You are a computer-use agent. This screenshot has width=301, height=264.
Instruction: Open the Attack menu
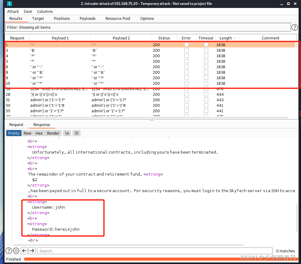coord(13,12)
